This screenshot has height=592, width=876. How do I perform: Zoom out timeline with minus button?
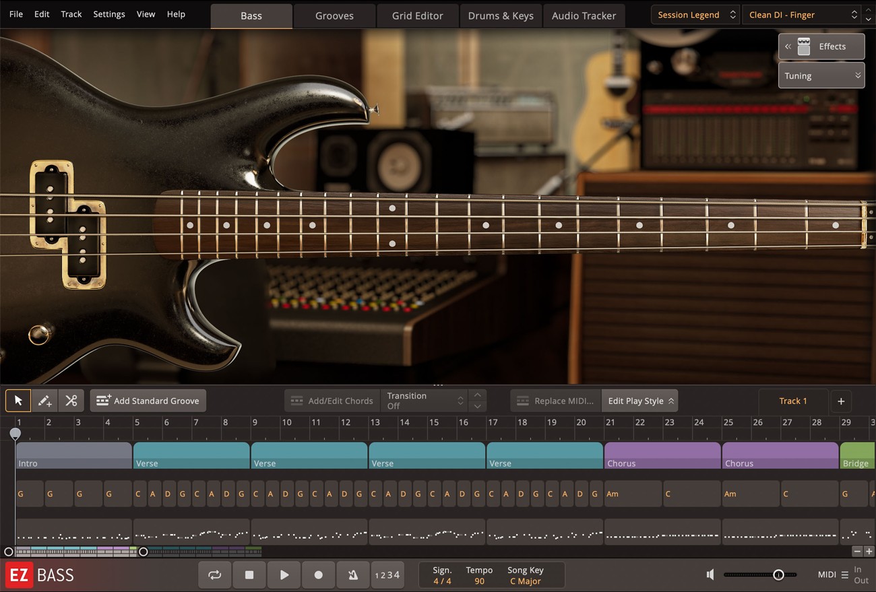[857, 552]
